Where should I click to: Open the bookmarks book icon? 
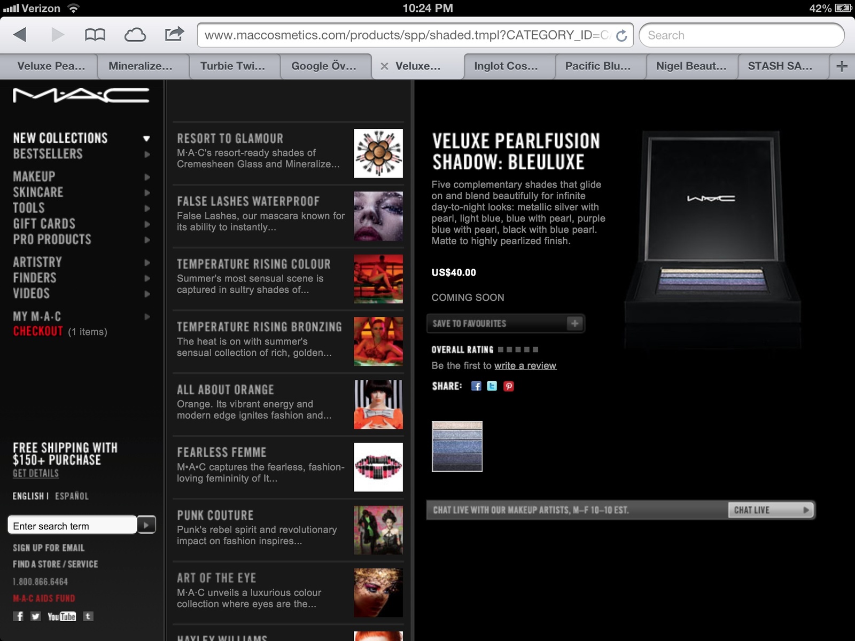(x=95, y=35)
